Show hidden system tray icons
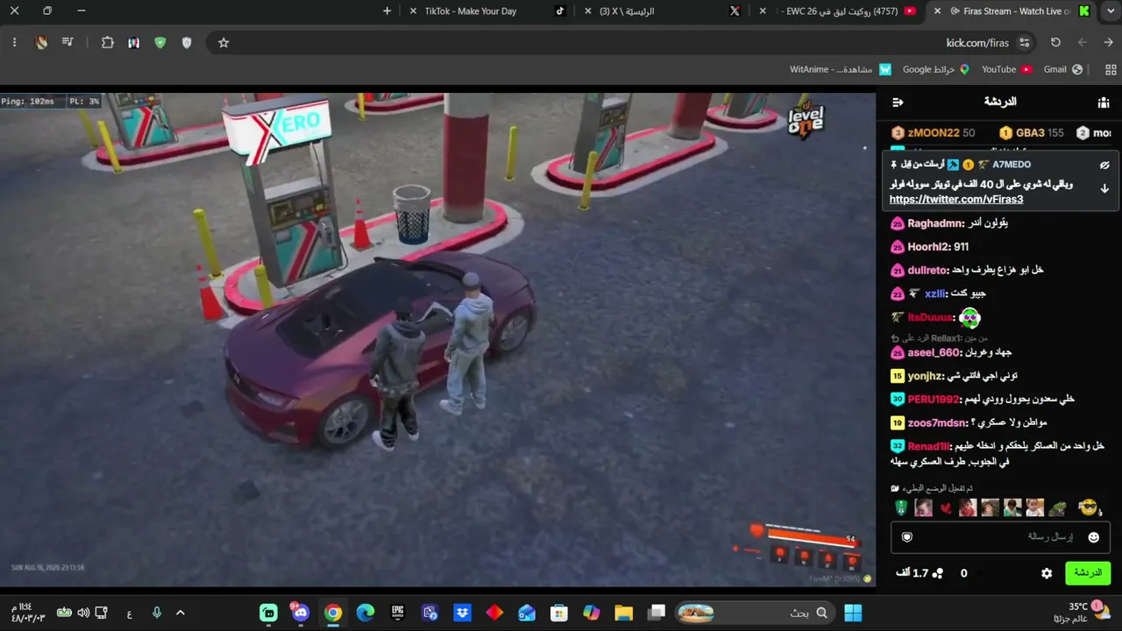The image size is (1122, 631). click(x=181, y=613)
